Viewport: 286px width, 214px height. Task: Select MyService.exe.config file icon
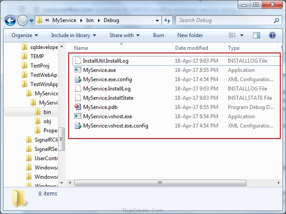(x=78, y=79)
